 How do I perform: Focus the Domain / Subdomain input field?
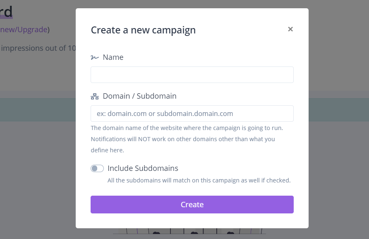coord(192,114)
